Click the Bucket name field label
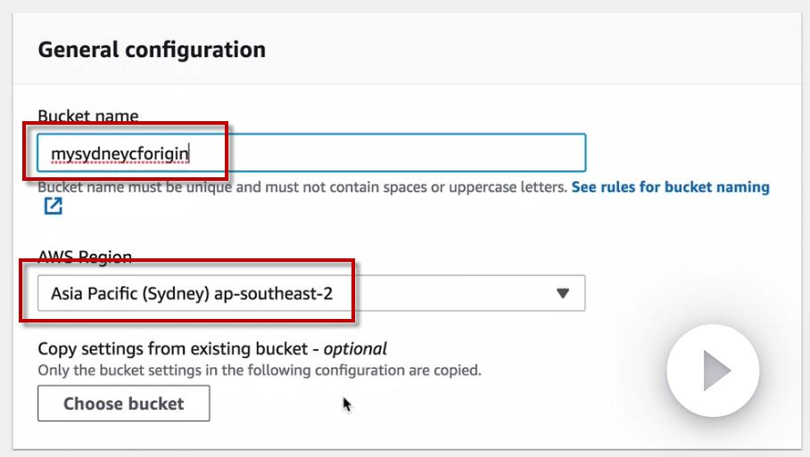Image resolution: width=810 pixels, height=457 pixels. click(87, 116)
